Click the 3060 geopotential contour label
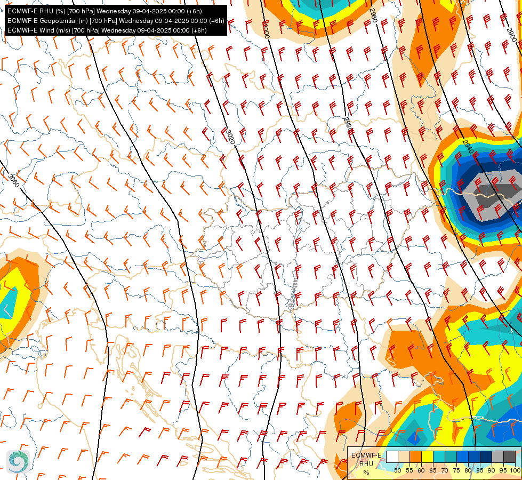Viewport: 522px width, 480px height. point(14,181)
